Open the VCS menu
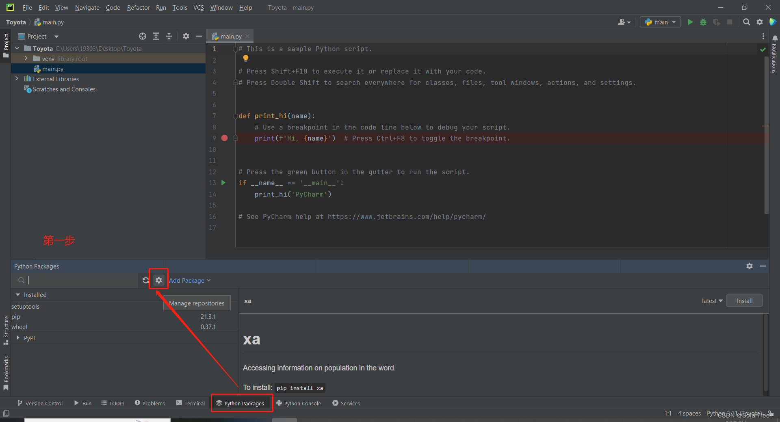 [x=198, y=7]
